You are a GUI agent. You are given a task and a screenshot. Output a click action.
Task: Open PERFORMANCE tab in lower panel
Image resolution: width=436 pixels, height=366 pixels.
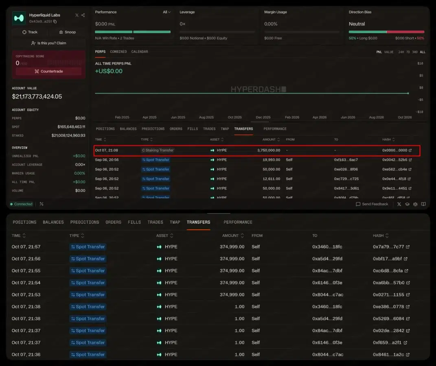click(238, 222)
